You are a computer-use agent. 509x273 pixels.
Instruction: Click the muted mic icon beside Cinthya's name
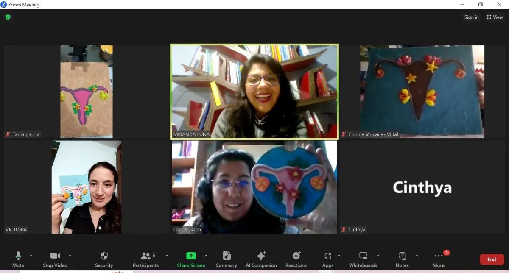pyautogui.click(x=344, y=230)
